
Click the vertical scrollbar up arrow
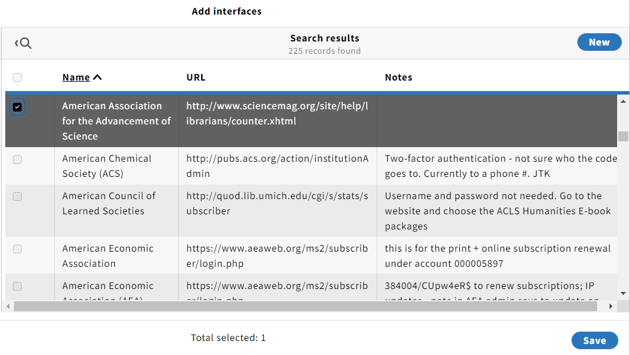tap(623, 102)
